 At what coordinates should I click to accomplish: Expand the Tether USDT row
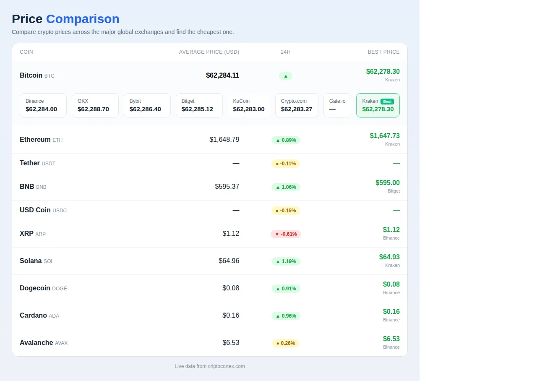(210, 163)
